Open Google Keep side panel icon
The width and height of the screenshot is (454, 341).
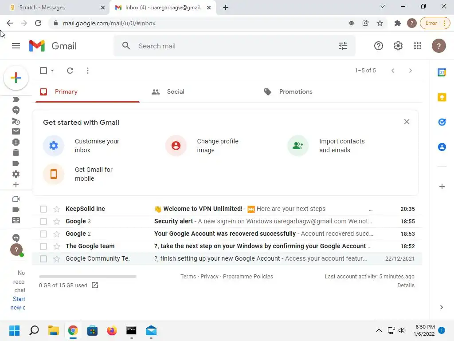tap(442, 97)
